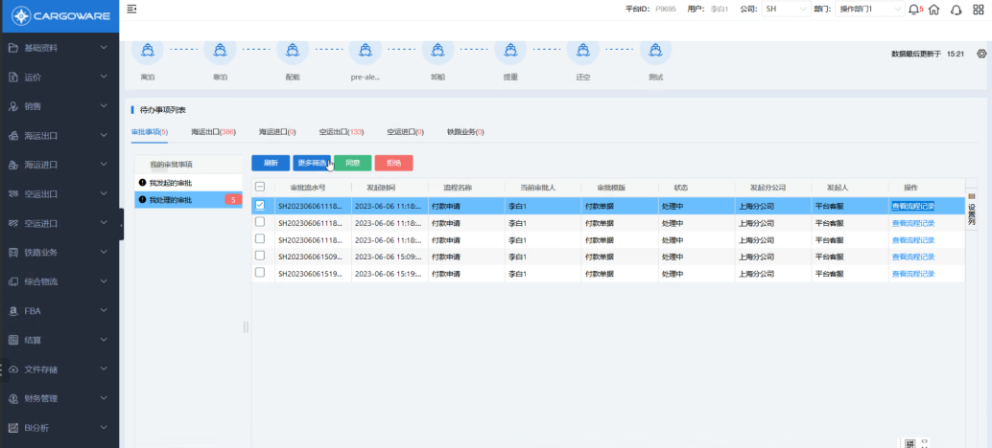This screenshot has width=992, height=448.
Task: Open 查看流程记录 for the 15:19 row
Action: [x=913, y=274]
